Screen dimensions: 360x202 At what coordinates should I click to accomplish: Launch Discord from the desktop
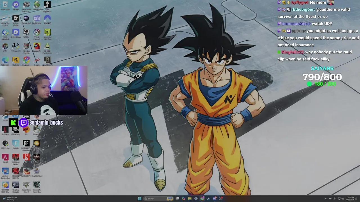point(15,6)
